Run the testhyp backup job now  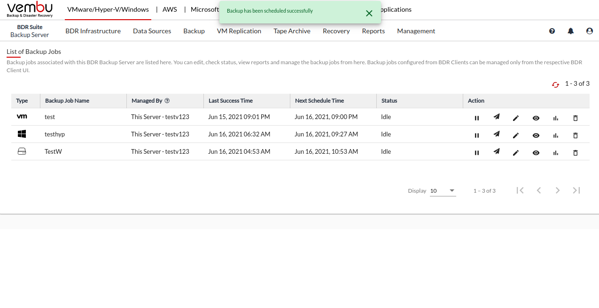496,135
